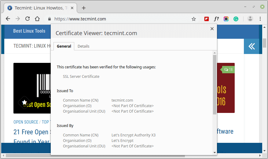Open the red Flipboard extension icon
This screenshot has height=159, width=268.
[x=207, y=19]
